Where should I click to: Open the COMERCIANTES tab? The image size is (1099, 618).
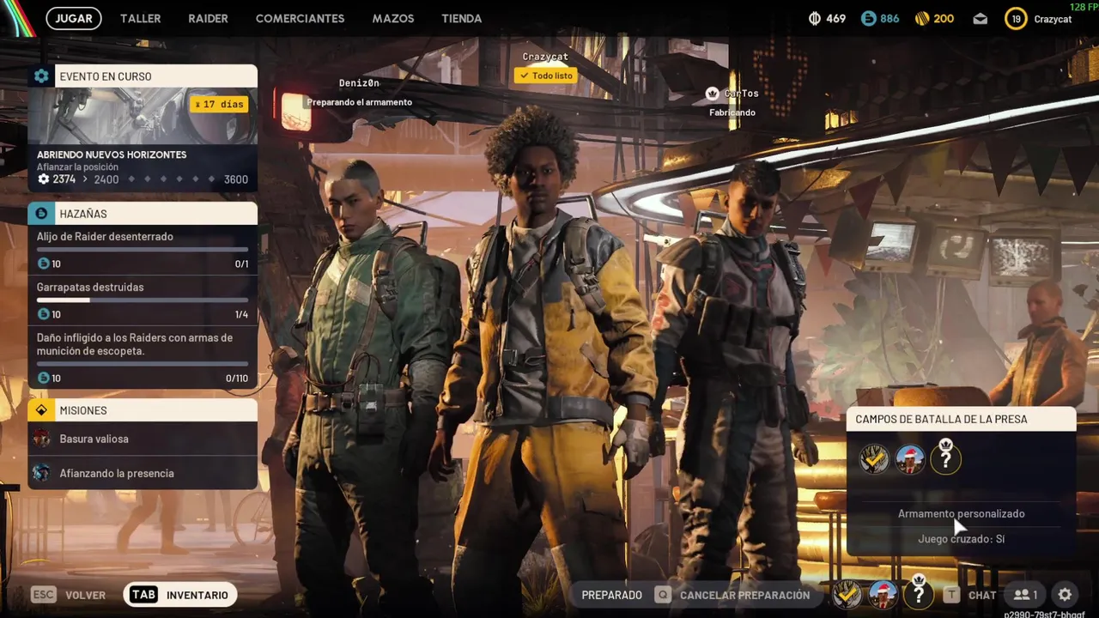[x=300, y=18]
